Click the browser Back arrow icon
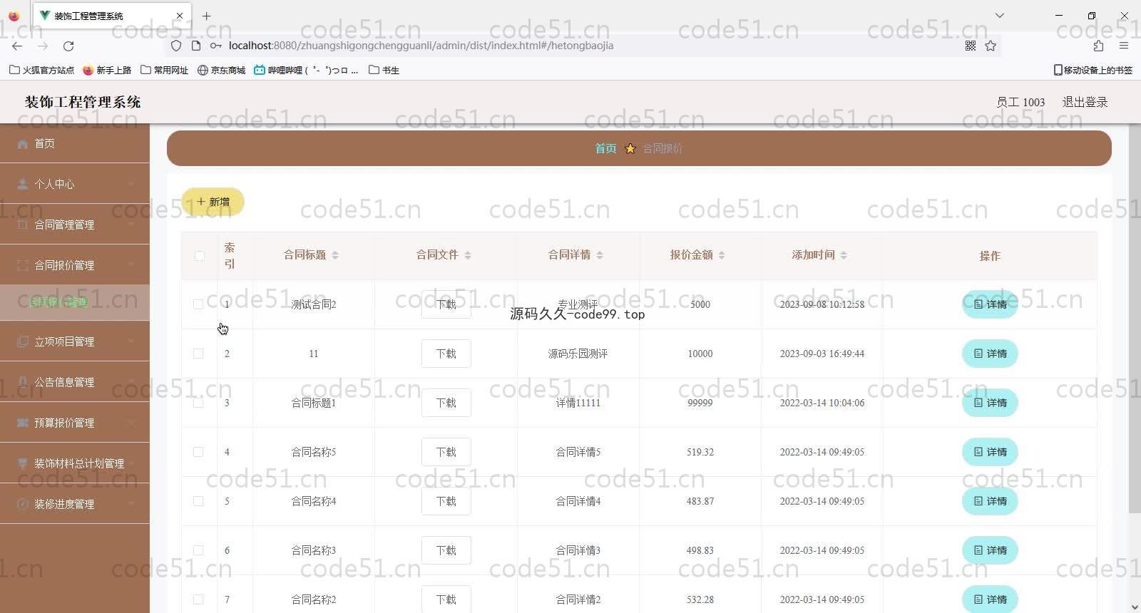Viewport: 1141px width, 613px height. click(x=17, y=46)
